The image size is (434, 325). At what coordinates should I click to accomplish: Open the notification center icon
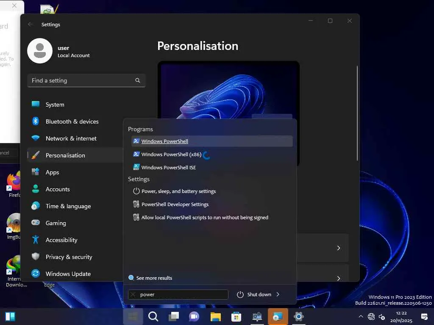(424, 317)
